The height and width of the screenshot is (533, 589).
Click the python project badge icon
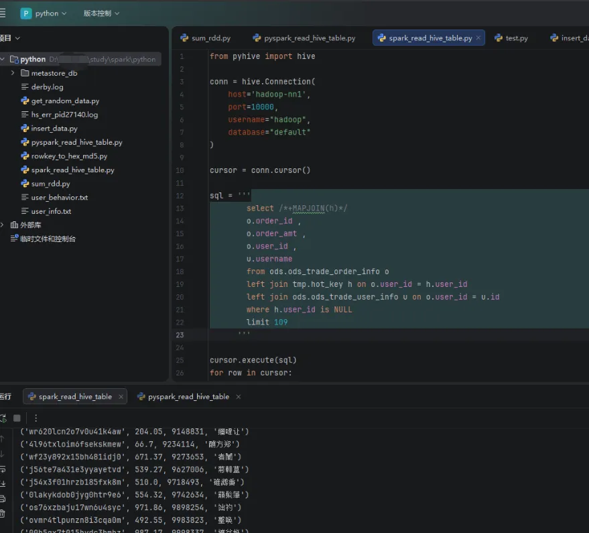click(26, 13)
